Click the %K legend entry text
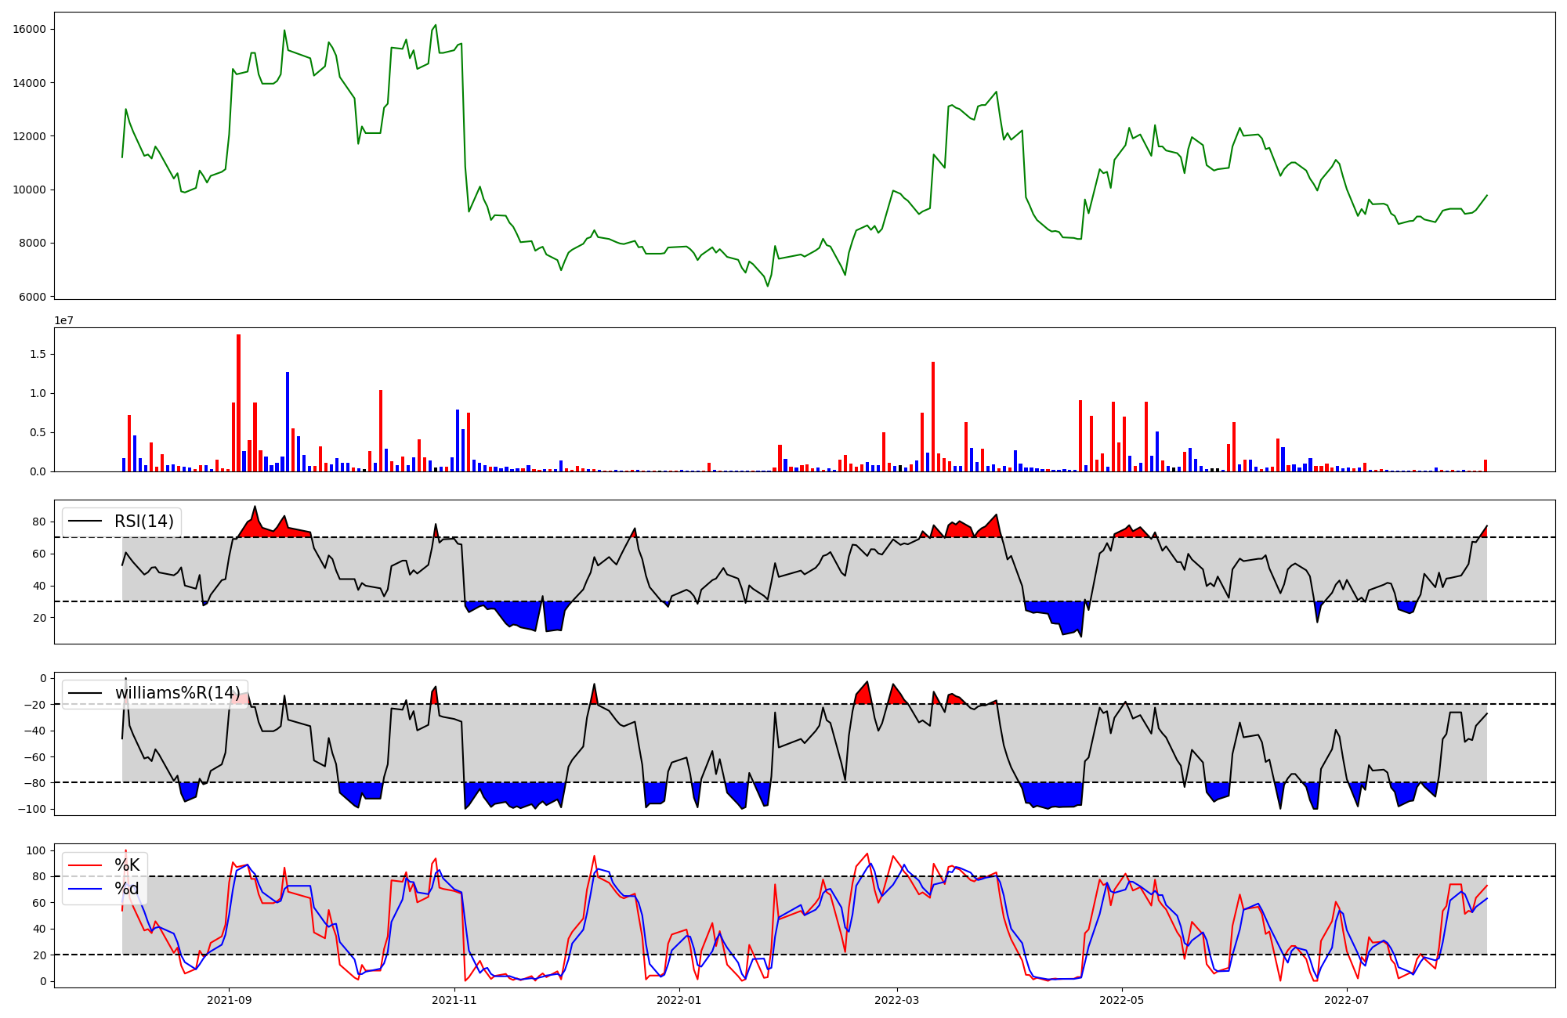This screenshot has width=1567, height=1018. point(127,865)
